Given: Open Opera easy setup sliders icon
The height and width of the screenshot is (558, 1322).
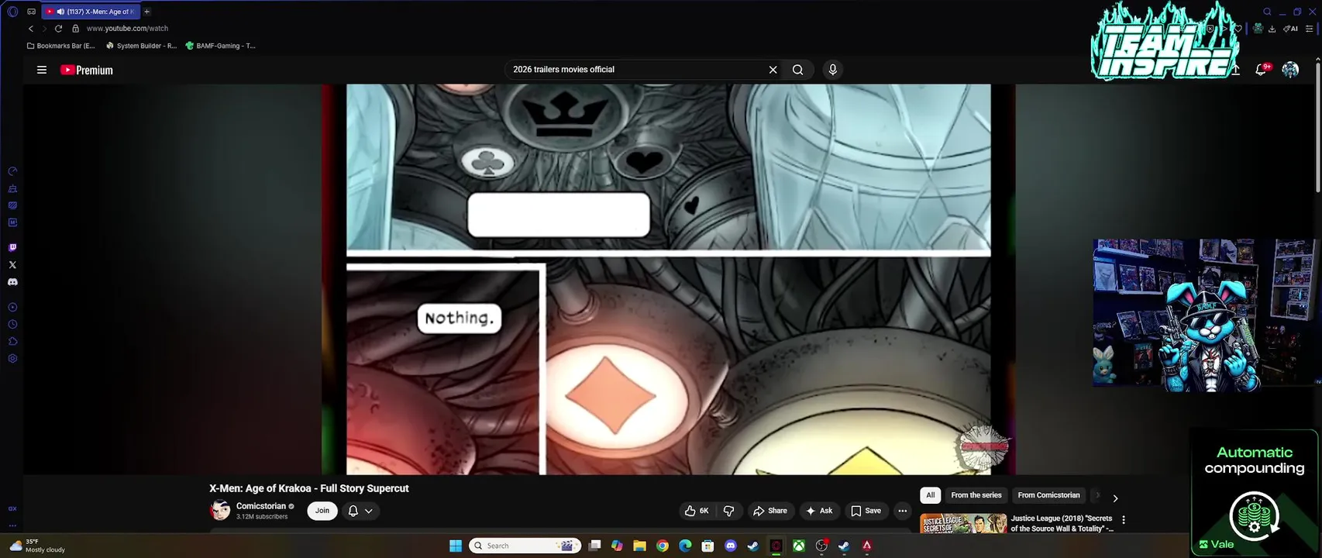Looking at the screenshot, I should (x=1310, y=29).
